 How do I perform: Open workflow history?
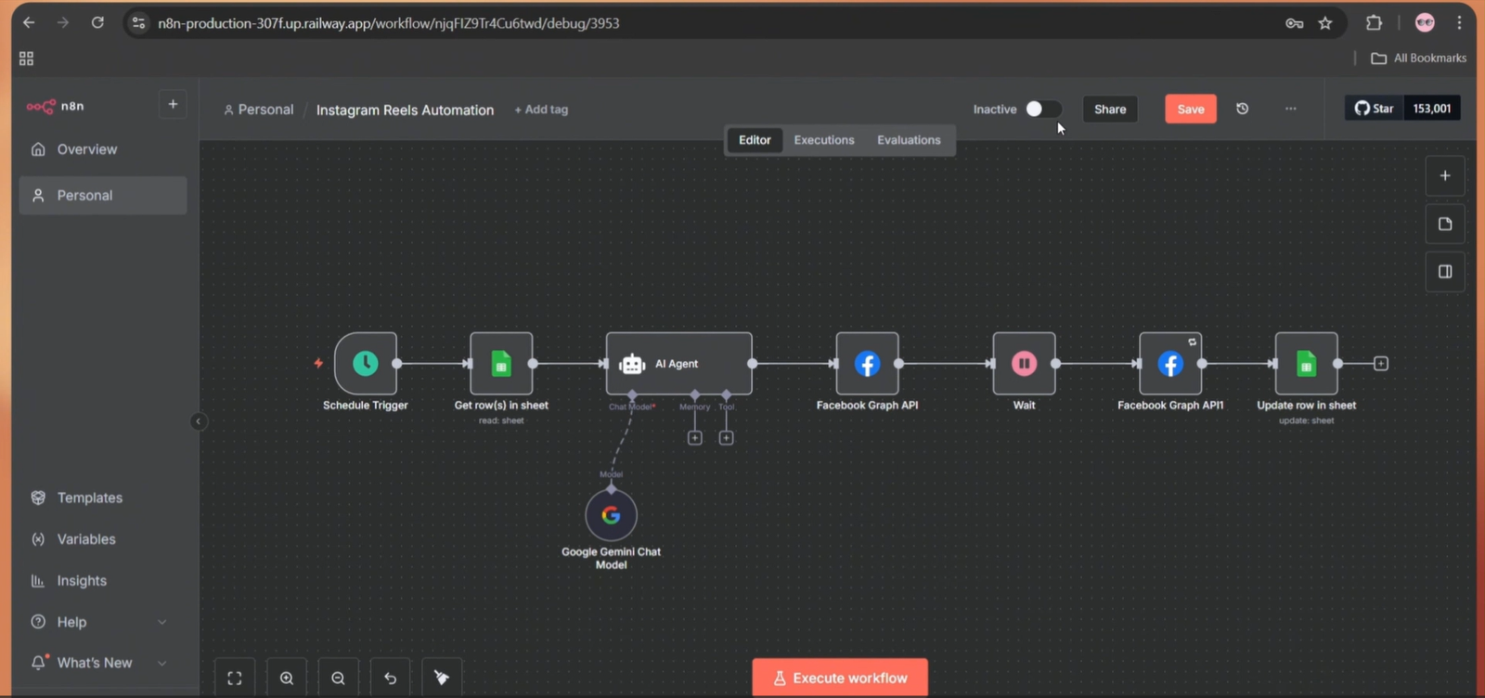point(1242,109)
